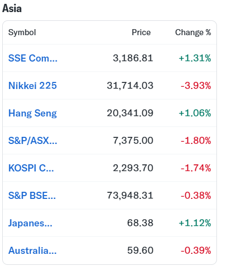Click the Asia section heading

coord(12,8)
